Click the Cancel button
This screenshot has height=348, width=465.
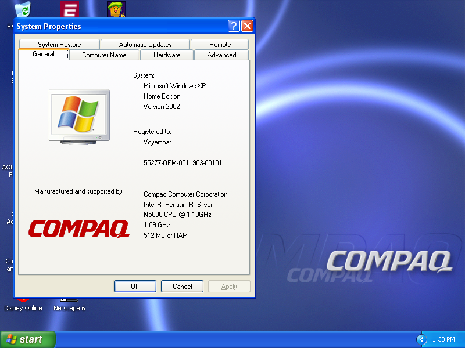point(182,286)
